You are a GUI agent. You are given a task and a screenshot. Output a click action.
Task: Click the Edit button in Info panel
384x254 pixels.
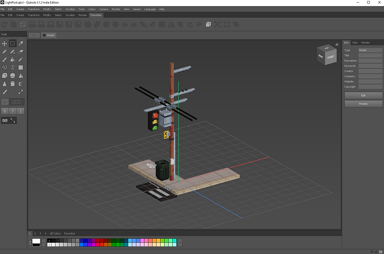[x=363, y=96]
